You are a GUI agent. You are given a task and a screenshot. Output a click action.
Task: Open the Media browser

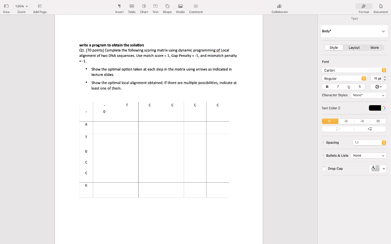[x=179, y=8]
